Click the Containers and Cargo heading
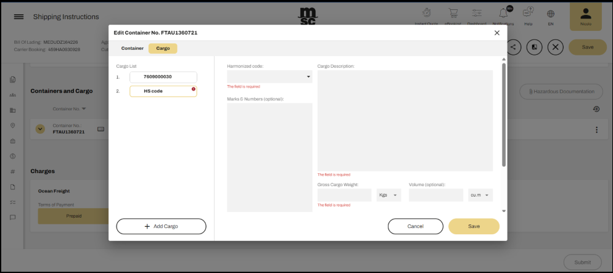 [x=62, y=91]
